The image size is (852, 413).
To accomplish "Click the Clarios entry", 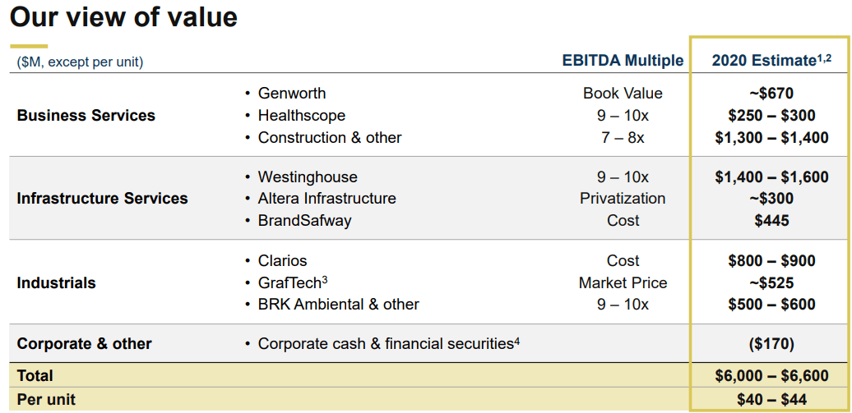I will pos(283,260).
